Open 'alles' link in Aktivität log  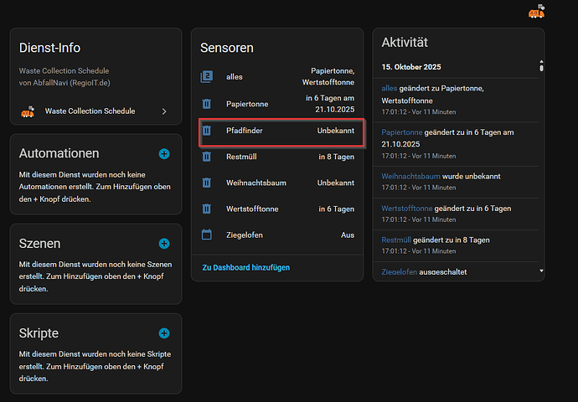point(389,88)
